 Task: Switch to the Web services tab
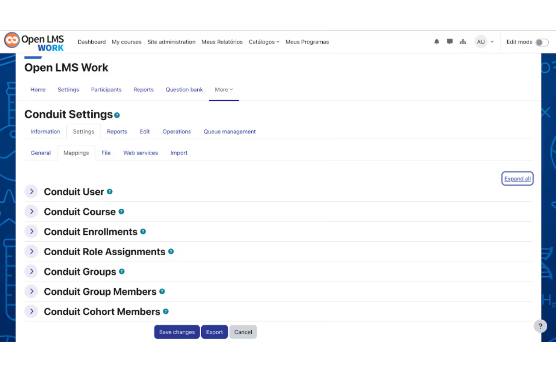pos(141,153)
